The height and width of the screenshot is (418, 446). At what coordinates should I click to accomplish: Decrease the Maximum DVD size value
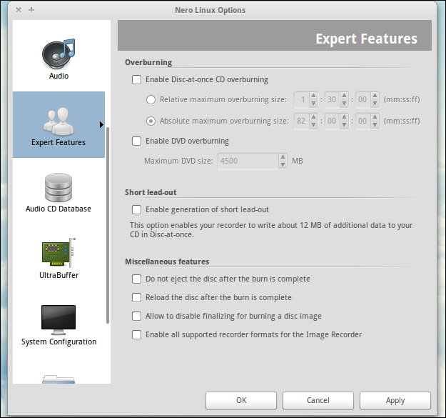coord(283,164)
